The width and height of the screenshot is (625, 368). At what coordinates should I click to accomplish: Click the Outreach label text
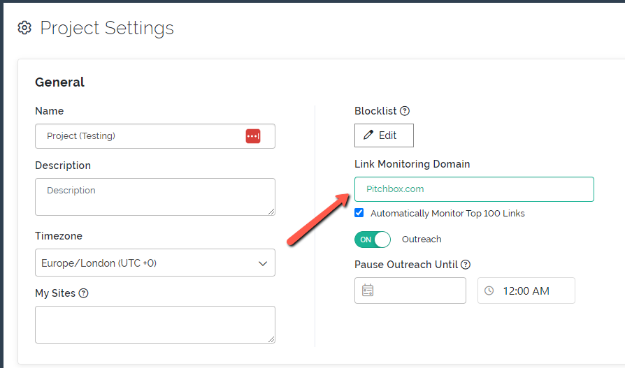(422, 240)
